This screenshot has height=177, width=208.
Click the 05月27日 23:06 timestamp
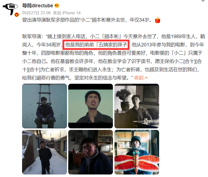tap(36, 13)
